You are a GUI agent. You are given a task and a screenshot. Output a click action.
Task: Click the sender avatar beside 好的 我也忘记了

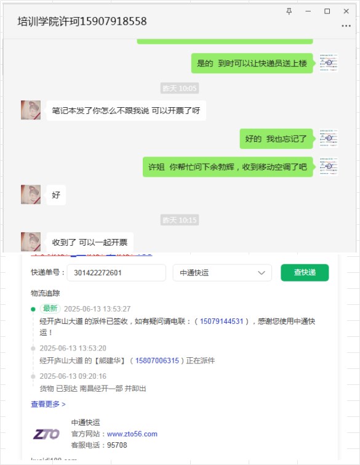coord(329,138)
